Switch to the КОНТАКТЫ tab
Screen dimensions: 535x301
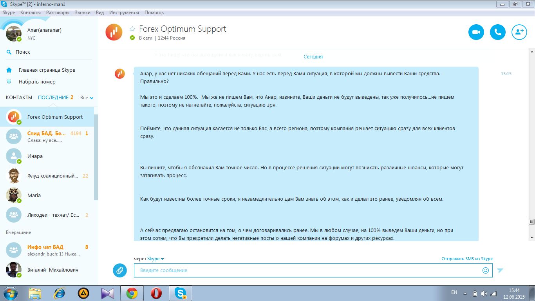point(19,98)
